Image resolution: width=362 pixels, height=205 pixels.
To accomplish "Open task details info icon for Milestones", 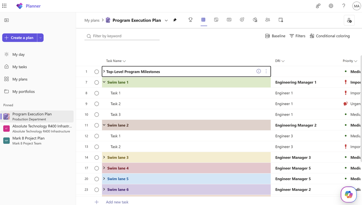I will (259, 71).
